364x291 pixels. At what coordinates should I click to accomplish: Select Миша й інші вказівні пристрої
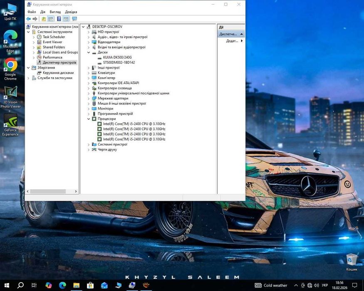[122, 104]
